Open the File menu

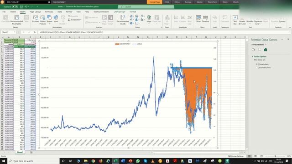tap(4, 12)
